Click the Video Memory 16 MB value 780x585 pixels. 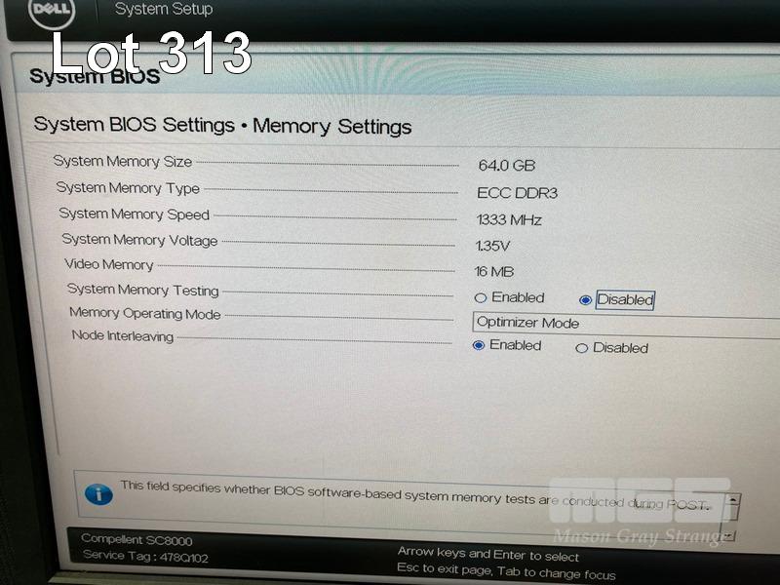[x=494, y=272]
